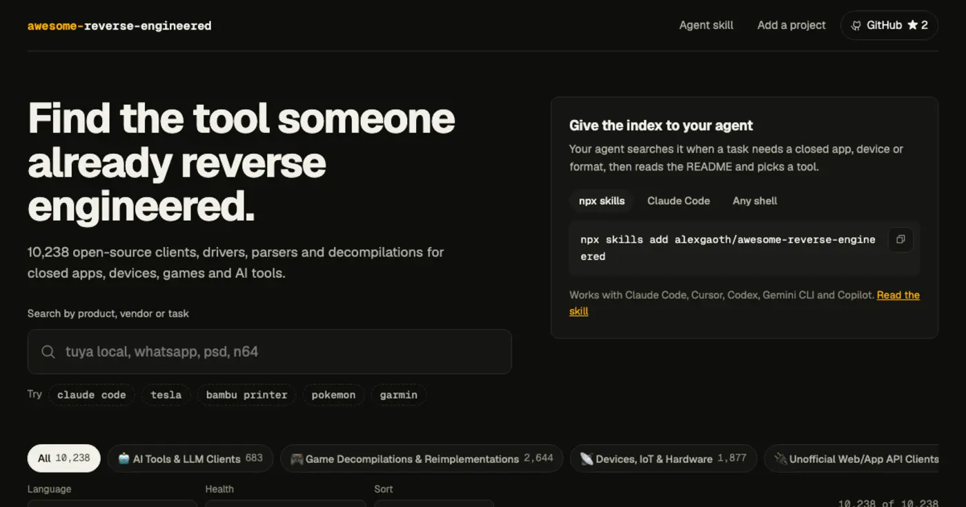Pick the "bambu printer" suggestion chip
Image resolution: width=966 pixels, height=507 pixels.
246,395
